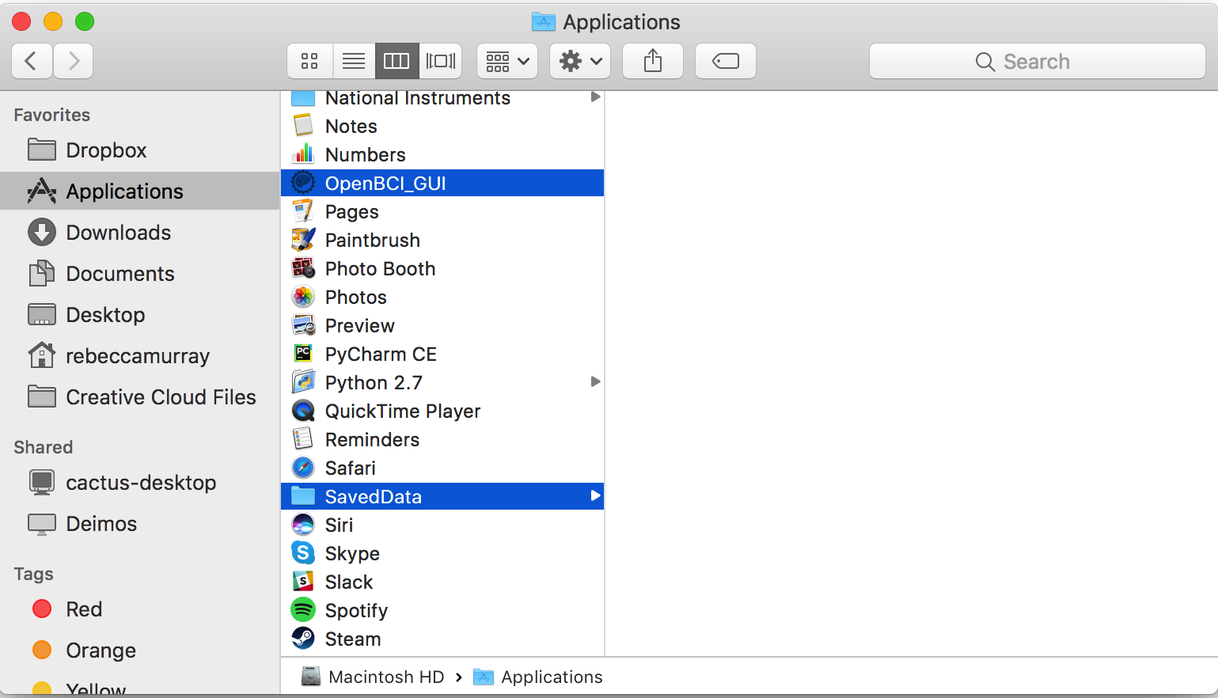Click the PyCharm CE app icon
Screen dimensions: 1218x698
(x=303, y=354)
